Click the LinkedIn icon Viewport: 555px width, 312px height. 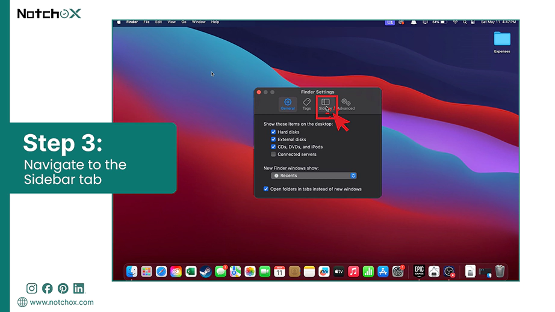[79, 289]
